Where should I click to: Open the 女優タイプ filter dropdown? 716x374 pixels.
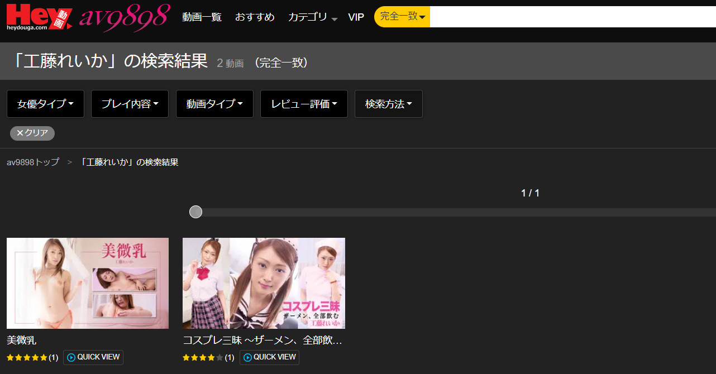click(45, 103)
